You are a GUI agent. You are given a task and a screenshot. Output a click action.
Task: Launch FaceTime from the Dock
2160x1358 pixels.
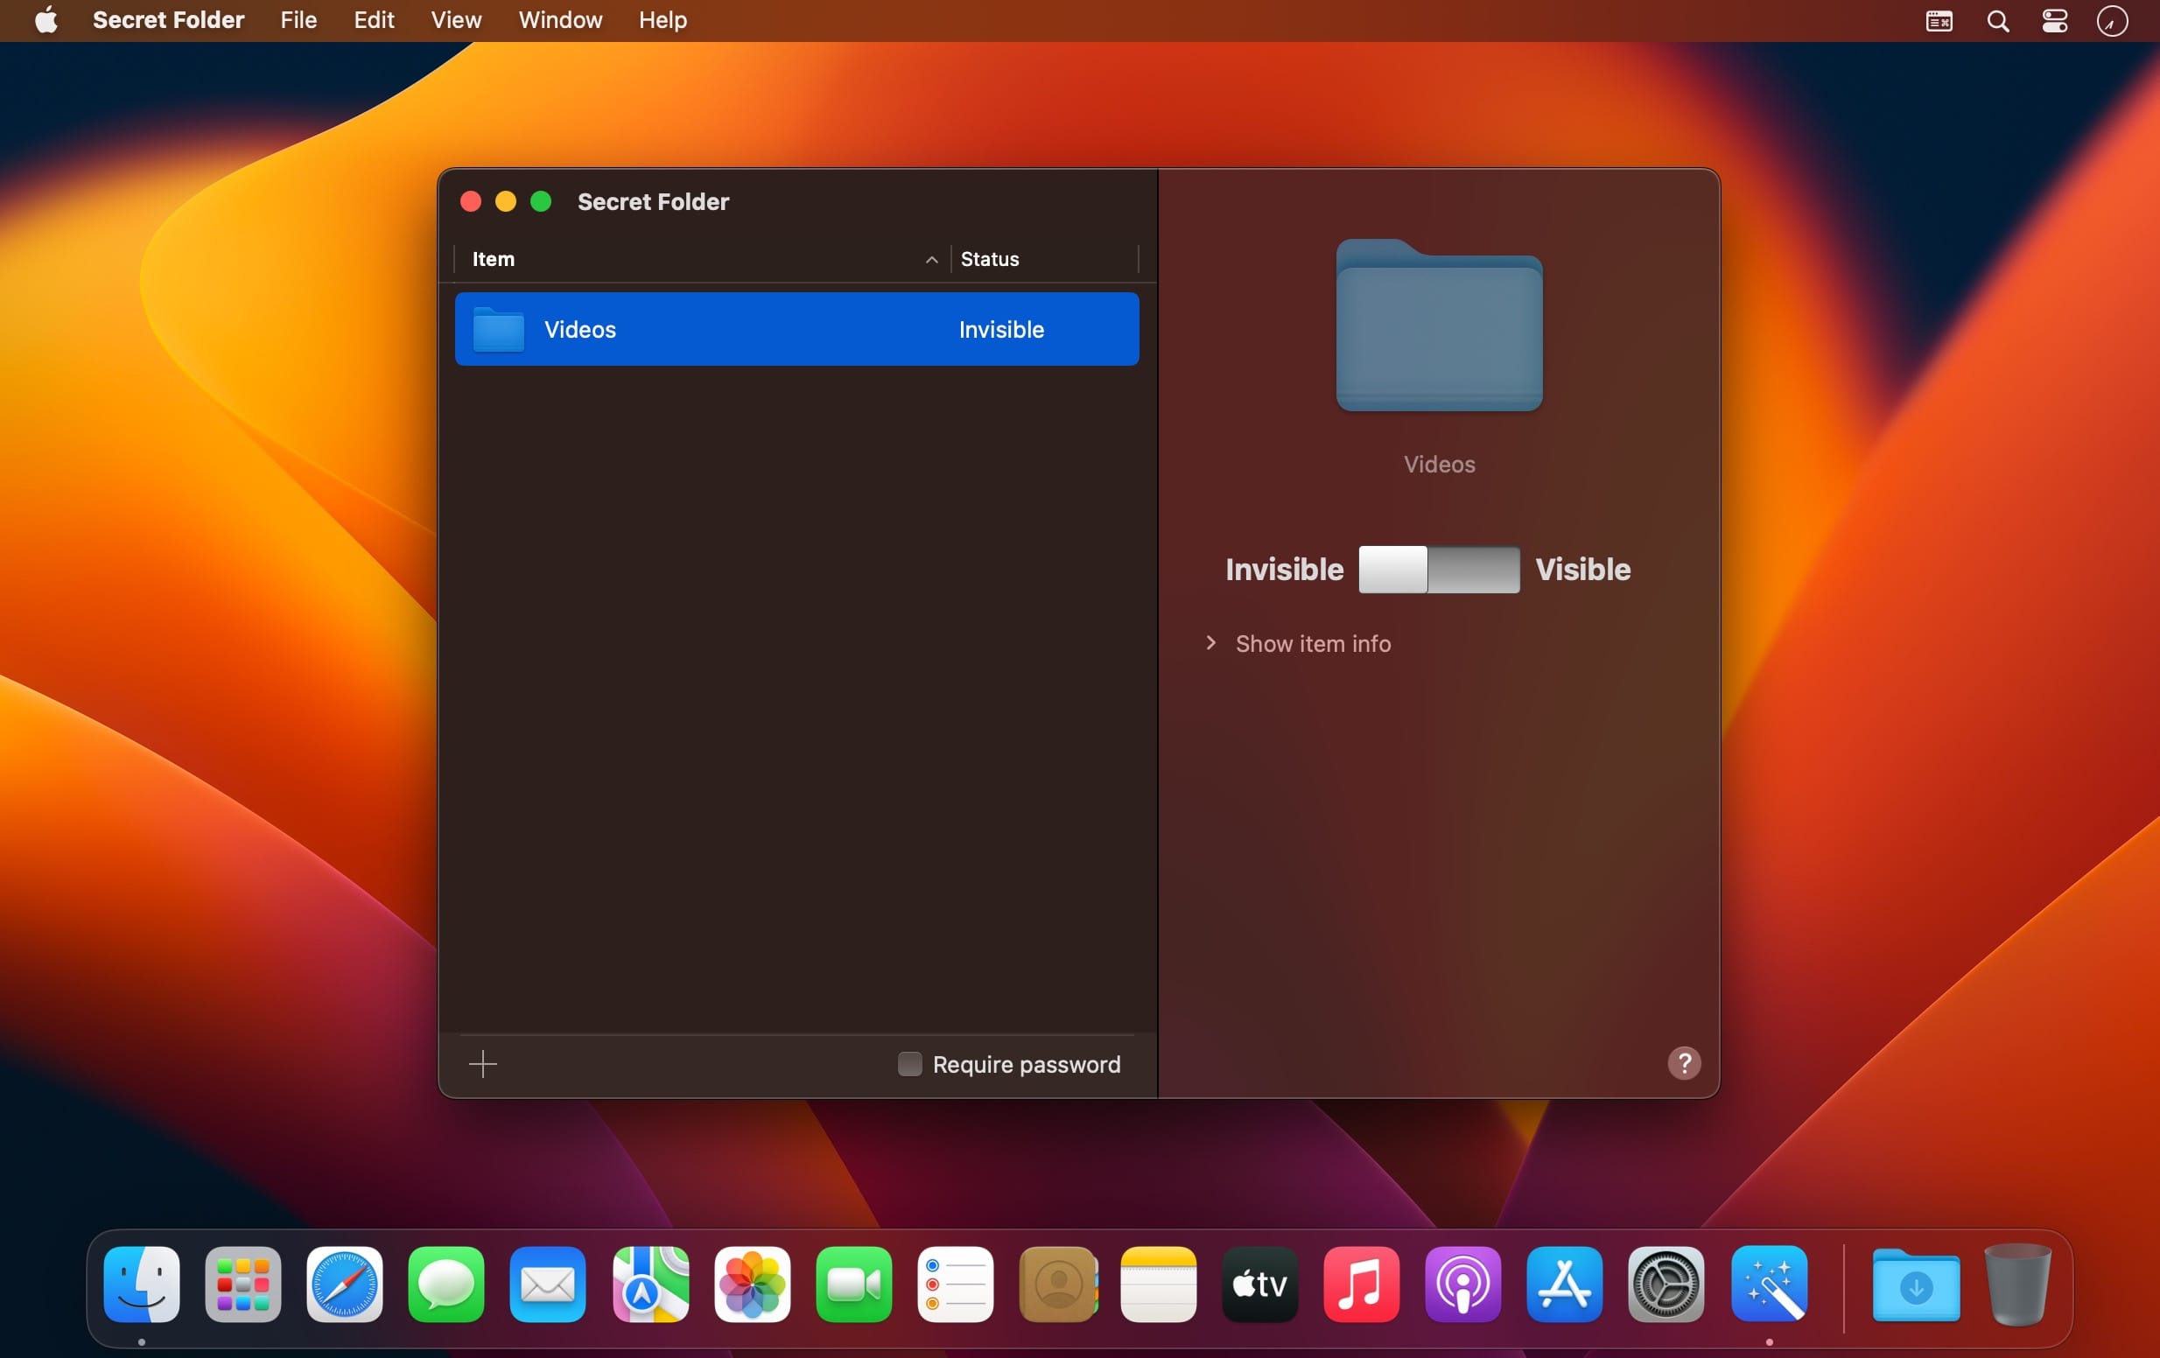point(853,1283)
